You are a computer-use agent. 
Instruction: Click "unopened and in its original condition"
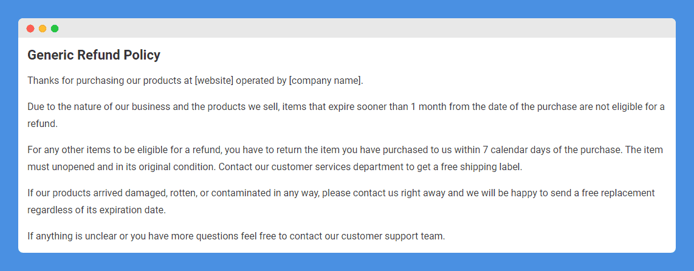[x=134, y=166]
